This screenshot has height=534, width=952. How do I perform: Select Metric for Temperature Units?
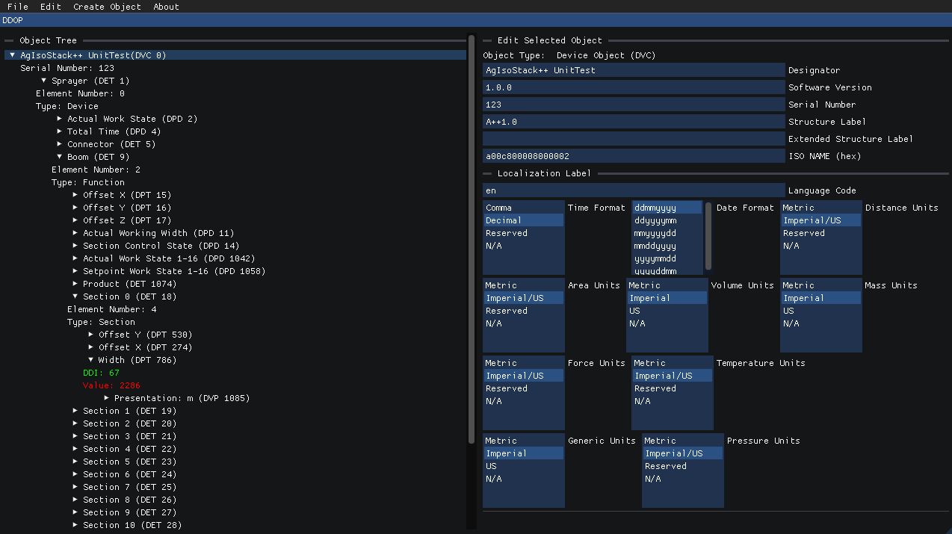tap(672, 363)
